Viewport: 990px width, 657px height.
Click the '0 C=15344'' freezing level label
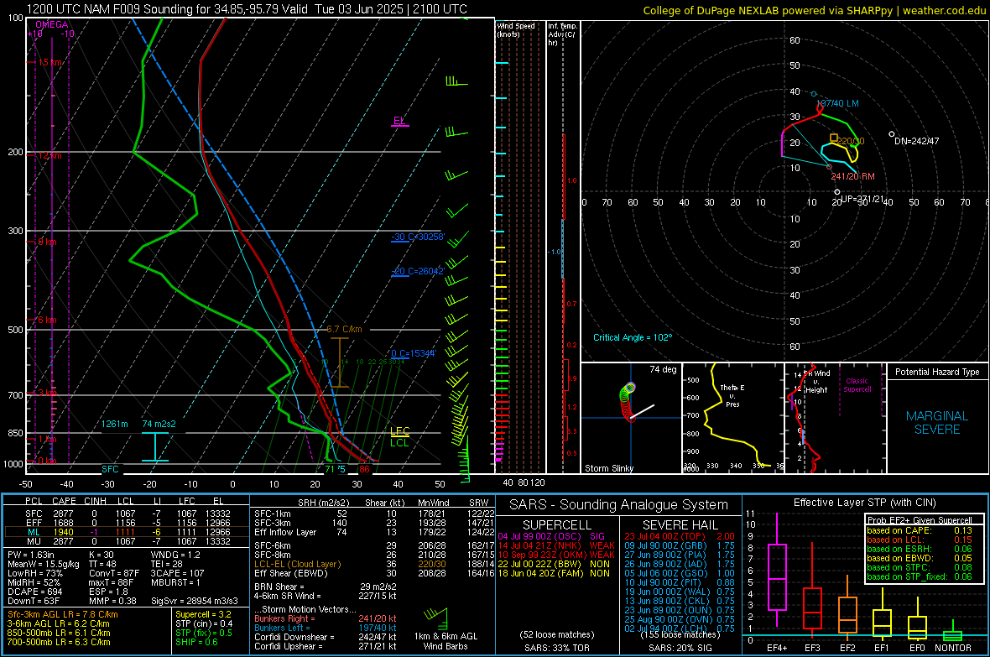[414, 353]
